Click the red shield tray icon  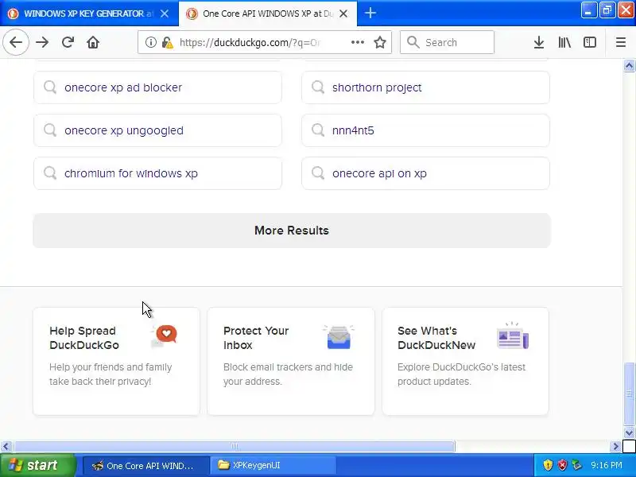[x=562, y=465]
